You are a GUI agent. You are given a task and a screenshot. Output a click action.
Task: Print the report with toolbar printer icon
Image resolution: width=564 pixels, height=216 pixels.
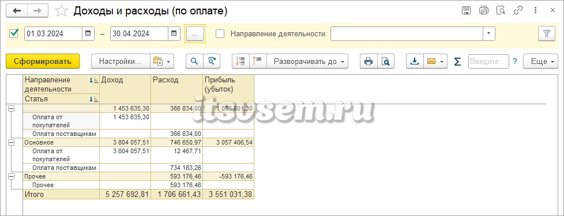[369, 62]
